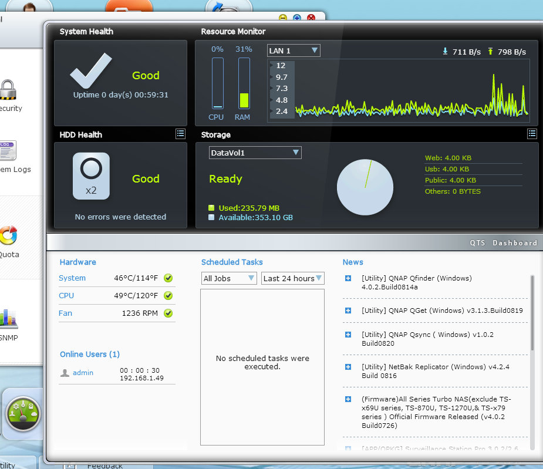This screenshot has height=469, width=543.
Task: Click the 192.168.1.49 IP address
Action: [141, 378]
